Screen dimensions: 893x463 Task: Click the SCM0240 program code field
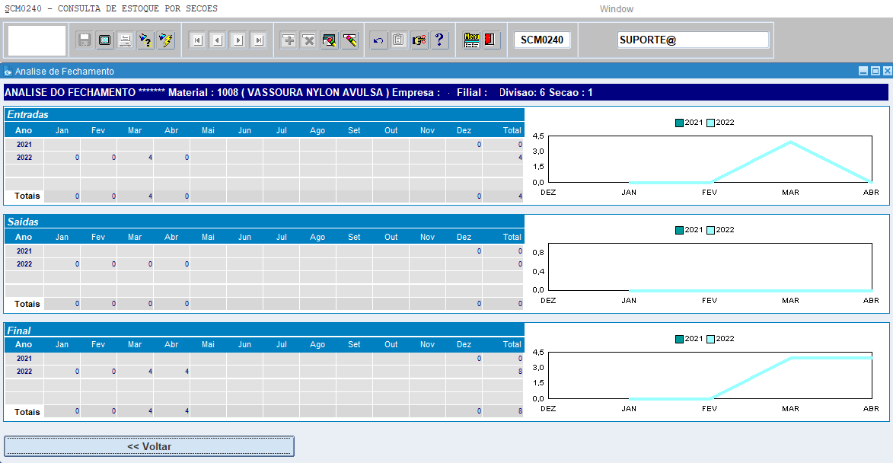click(x=542, y=40)
